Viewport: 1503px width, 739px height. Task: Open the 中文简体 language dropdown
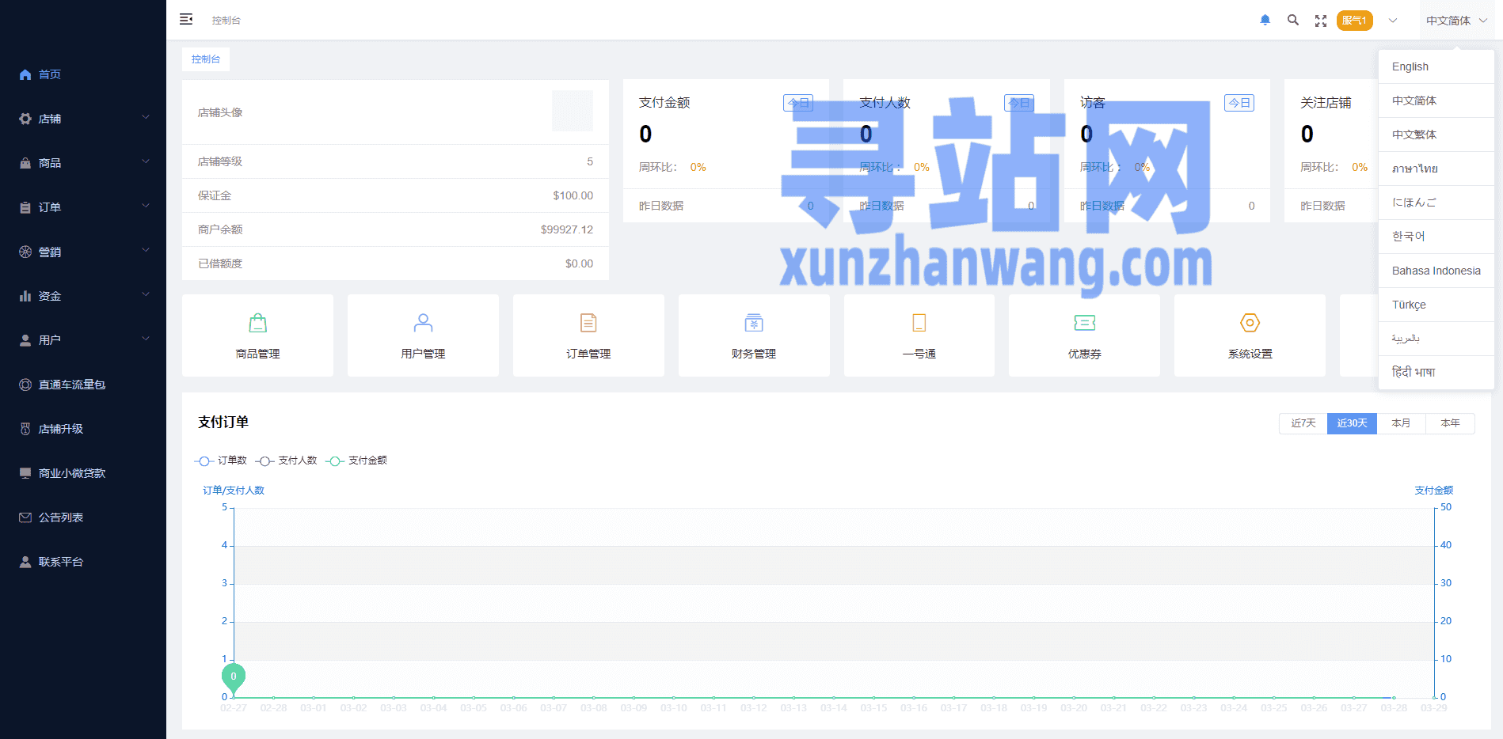1455,21
